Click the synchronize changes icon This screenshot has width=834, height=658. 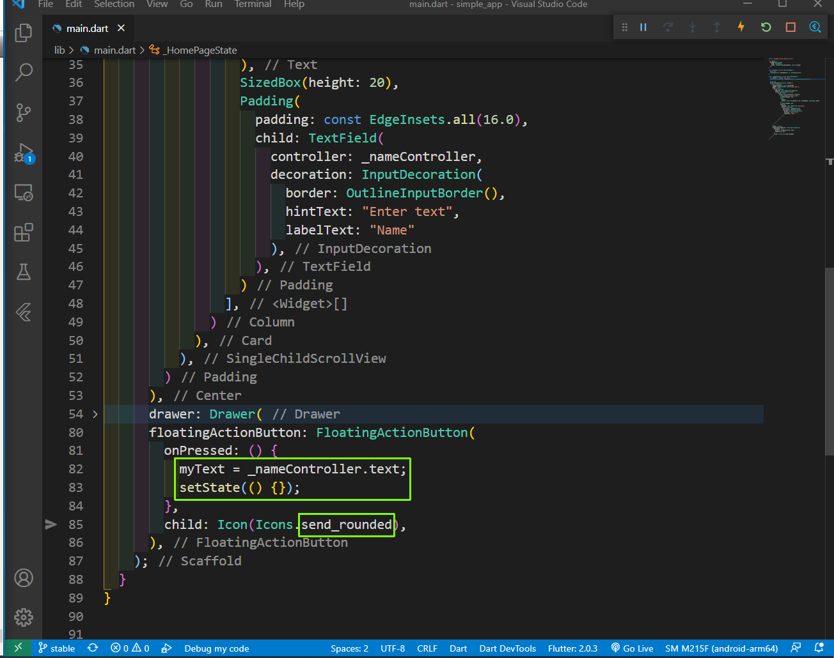(x=93, y=648)
